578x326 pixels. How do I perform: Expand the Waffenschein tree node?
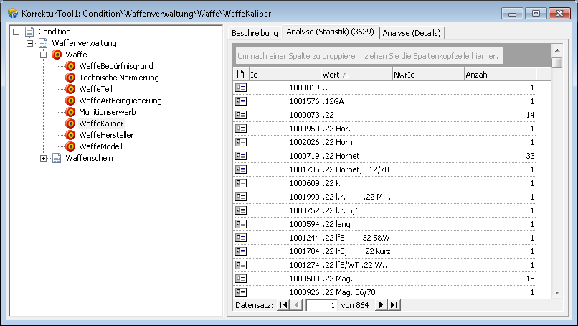[x=44, y=158]
